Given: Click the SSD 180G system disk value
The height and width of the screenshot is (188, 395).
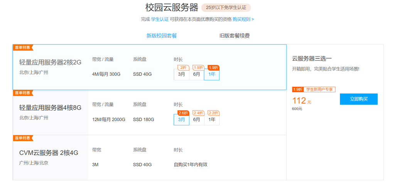Looking at the screenshot, I should pyautogui.click(x=143, y=120).
